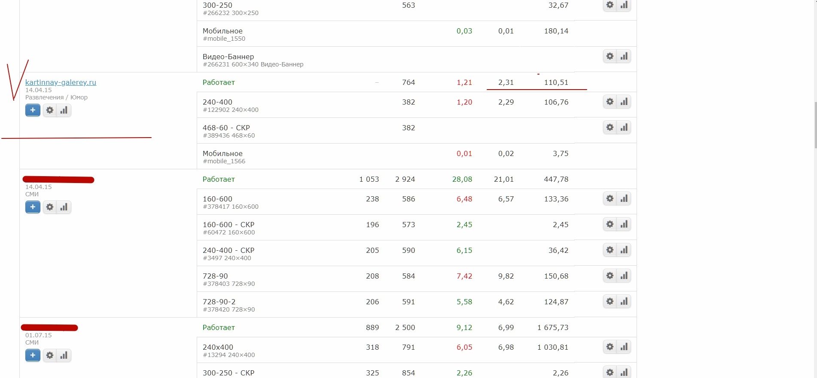Image resolution: width=817 pixels, height=378 pixels.
Task: Click the vertical scrollbar thumb on the right
Action: pyautogui.click(x=815, y=125)
